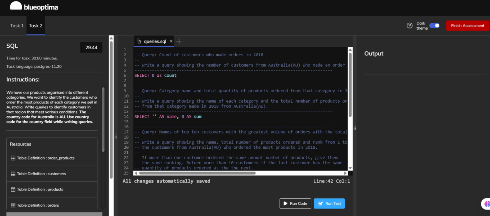This screenshot has width=490, height=216.
Task: Click comment 'Query: Count of customers who made orders'
Action: 199,55
